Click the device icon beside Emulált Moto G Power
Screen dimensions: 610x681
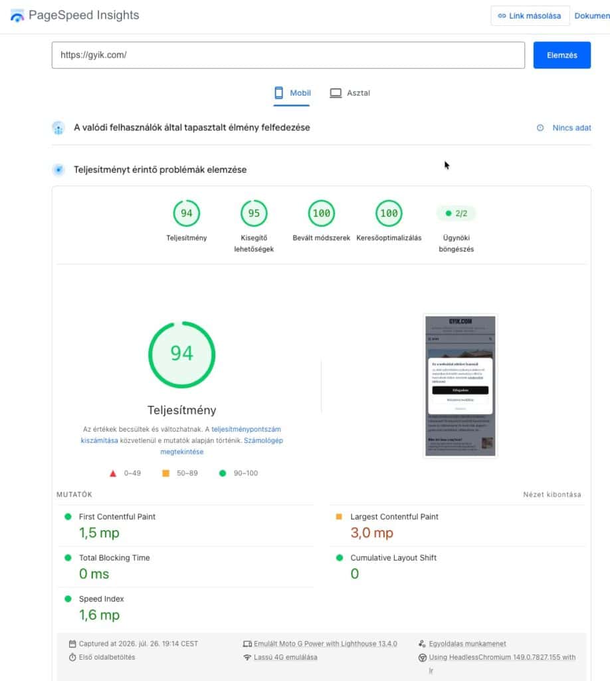[x=247, y=644]
